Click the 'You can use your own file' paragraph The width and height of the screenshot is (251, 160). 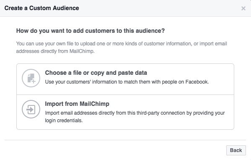[x=122, y=47]
